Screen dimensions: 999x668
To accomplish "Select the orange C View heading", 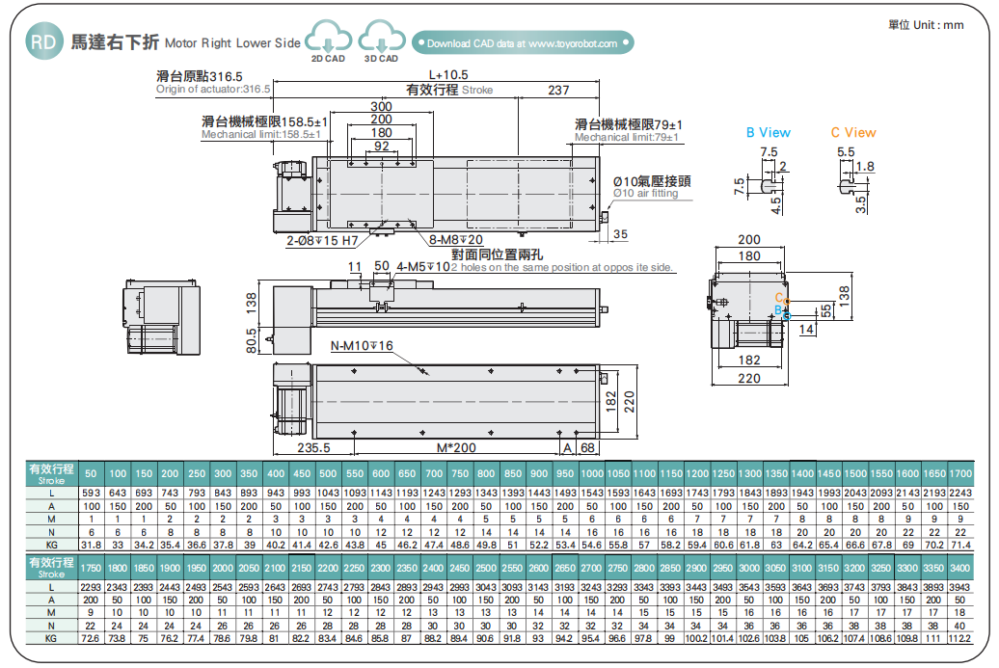I will [x=853, y=133].
